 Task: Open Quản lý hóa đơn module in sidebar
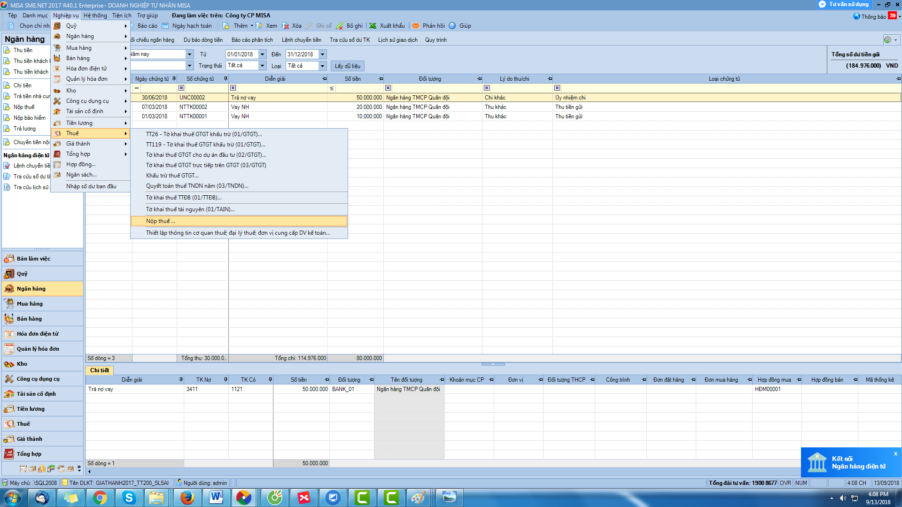point(43,349)
